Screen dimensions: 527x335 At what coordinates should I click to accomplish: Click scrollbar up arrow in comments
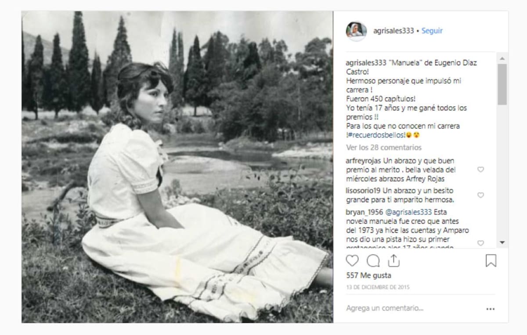502,57
